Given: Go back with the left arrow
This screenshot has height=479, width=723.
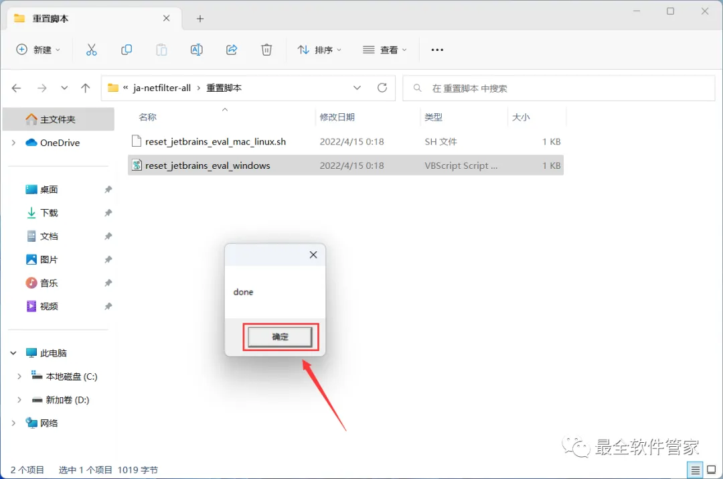Looking at the screenshot, I should (x=17, y=88).
